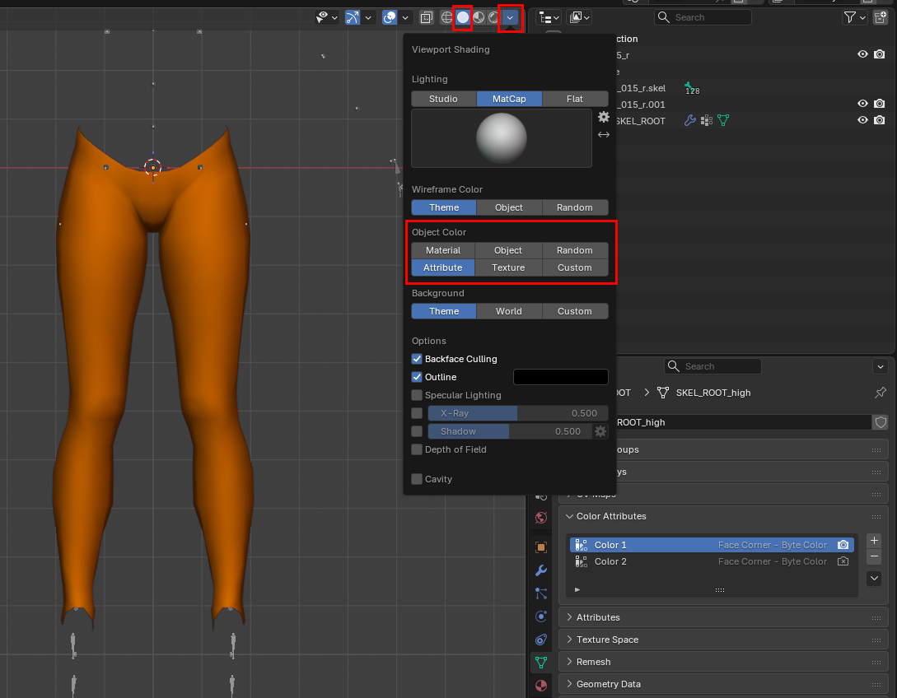The image size is (897, 698).
Task: Enable the Shadow checkbox
Action: tap(417, 431)
